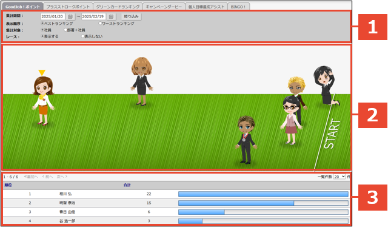
Task: Open the BINGO! tab
Action: tap(238, 7)
